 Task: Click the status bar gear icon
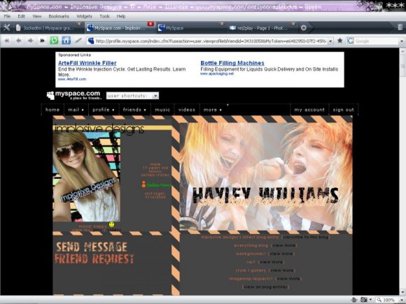pyautogui.click(x=354, y=300)
